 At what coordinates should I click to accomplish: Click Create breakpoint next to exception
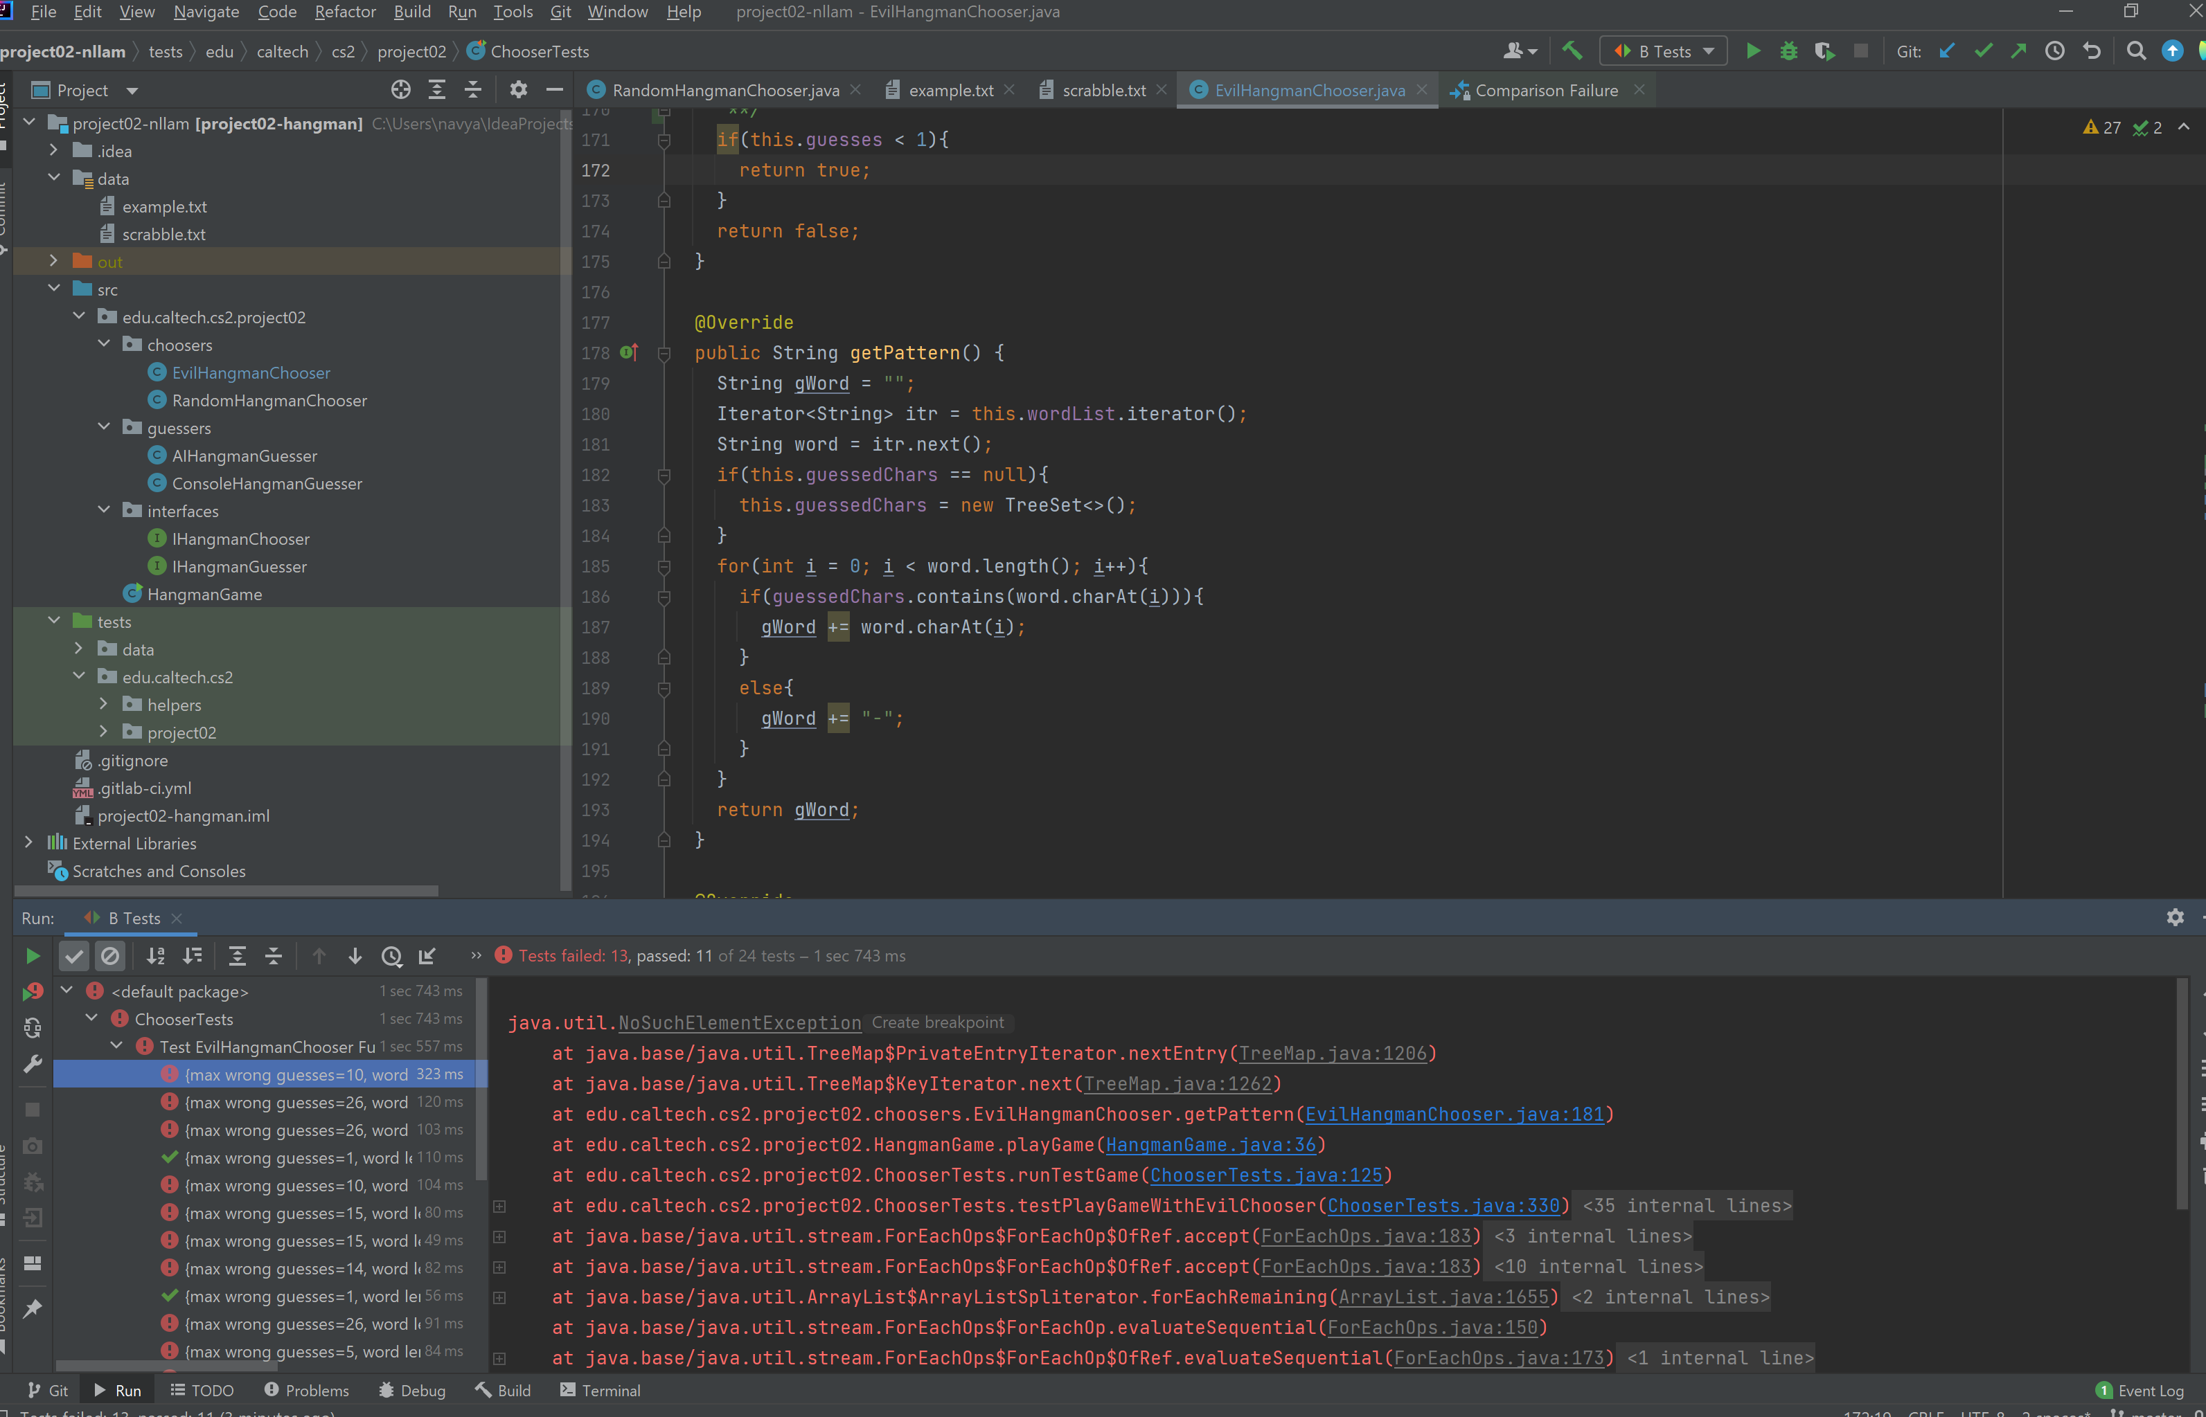click(937, 1022)
